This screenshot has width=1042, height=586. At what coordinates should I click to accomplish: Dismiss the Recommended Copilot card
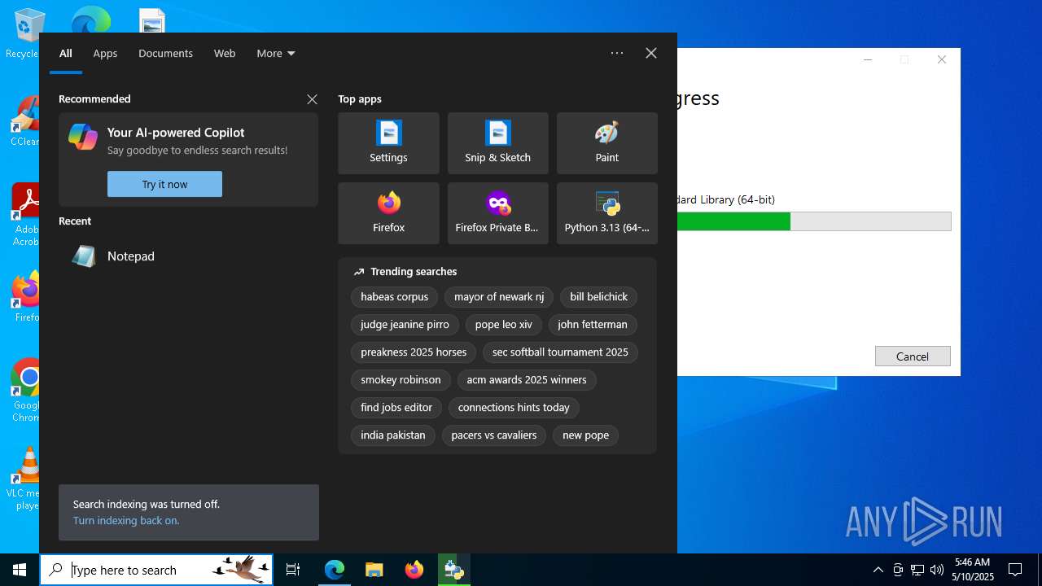coord(312,99)
